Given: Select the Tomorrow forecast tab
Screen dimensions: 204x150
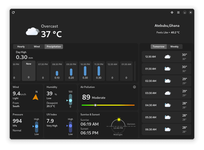Looking at the screenshot, I should point(158,46).
